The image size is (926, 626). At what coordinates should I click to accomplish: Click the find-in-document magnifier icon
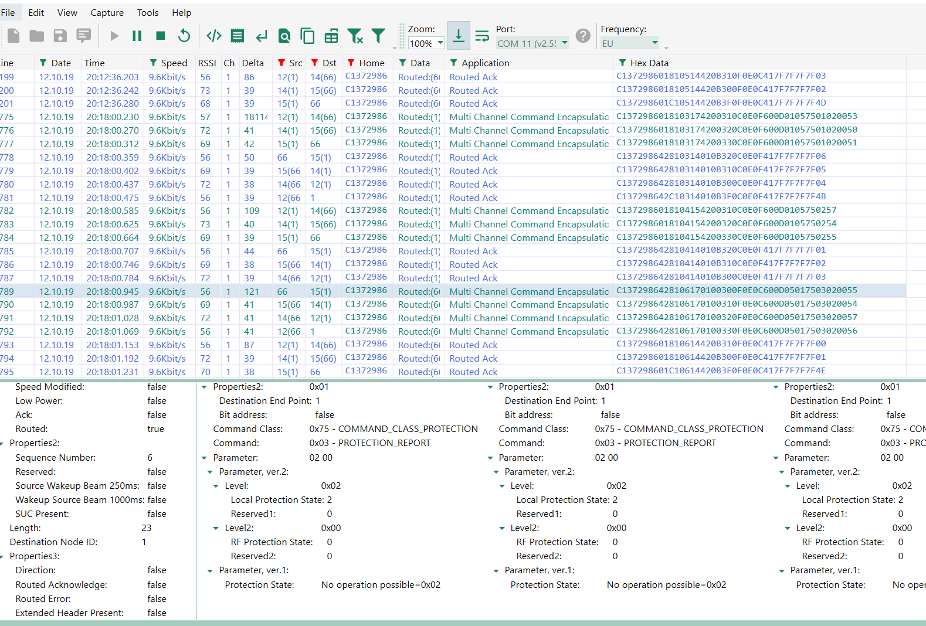tap(284, 36)
